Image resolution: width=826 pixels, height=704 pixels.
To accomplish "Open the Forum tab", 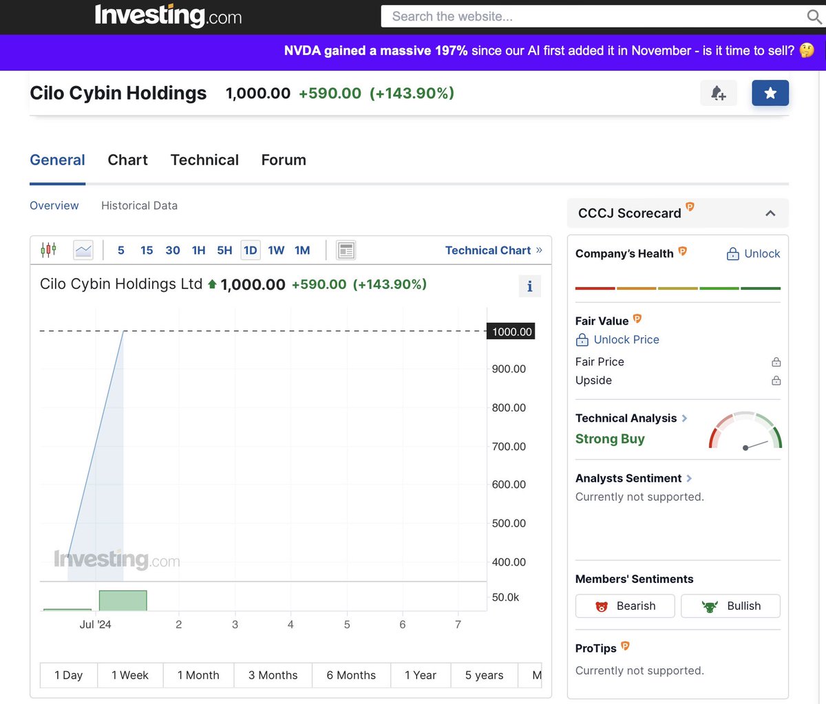I will click(x=284, y=160).
